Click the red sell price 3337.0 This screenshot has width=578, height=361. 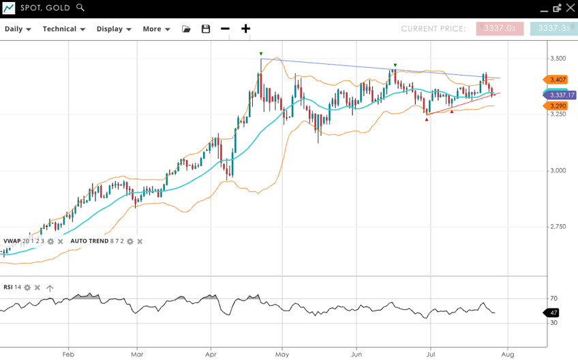[x=500, y=29]
